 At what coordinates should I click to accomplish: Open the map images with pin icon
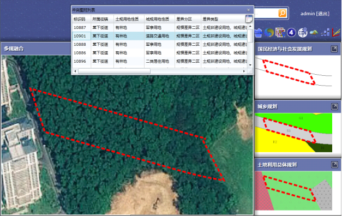click(280, 33)
